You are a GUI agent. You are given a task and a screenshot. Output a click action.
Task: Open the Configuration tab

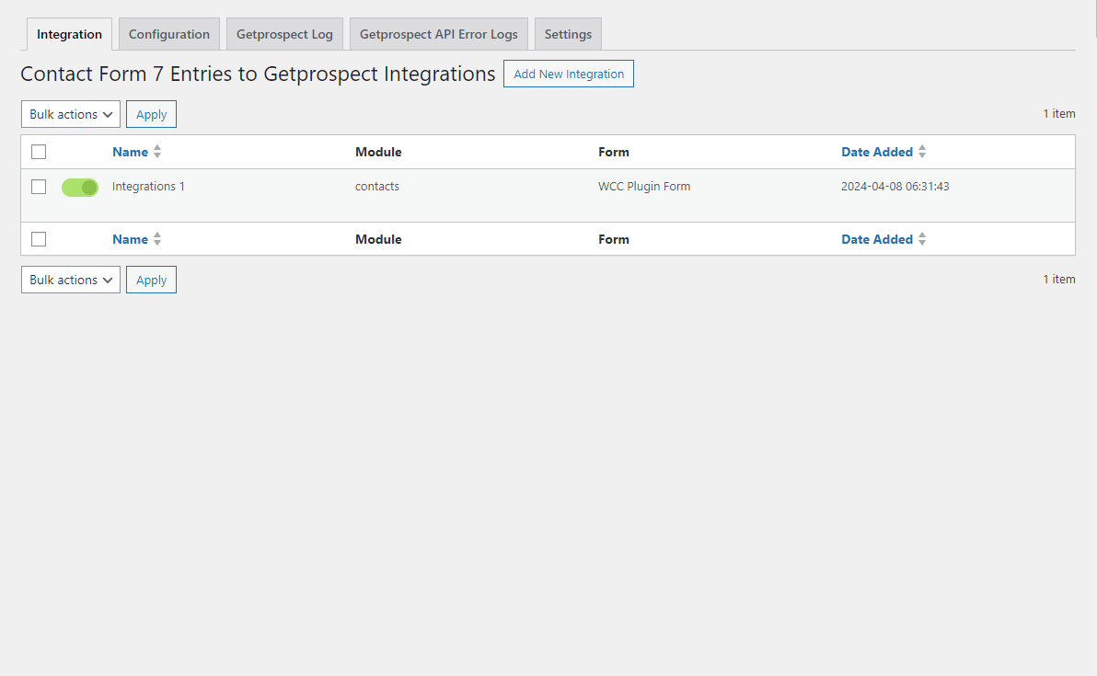[x=169, y=34]
